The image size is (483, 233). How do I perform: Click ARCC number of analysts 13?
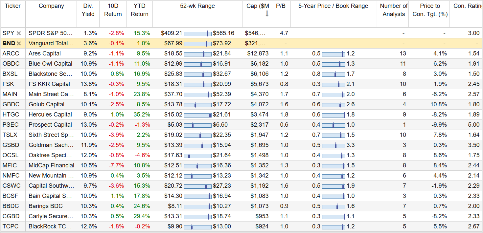pos(403,53)
